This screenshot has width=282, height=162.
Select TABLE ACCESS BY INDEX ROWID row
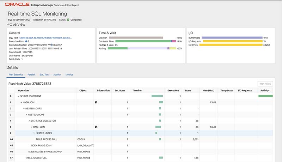click(x=141, y=151)
